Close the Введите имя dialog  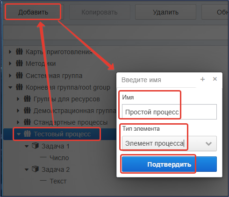tap(215, 79)
